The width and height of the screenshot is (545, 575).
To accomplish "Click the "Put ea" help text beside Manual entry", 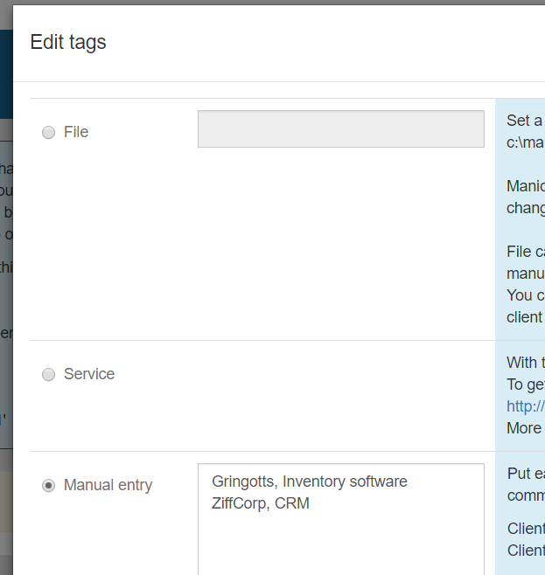I will point(525,474).
